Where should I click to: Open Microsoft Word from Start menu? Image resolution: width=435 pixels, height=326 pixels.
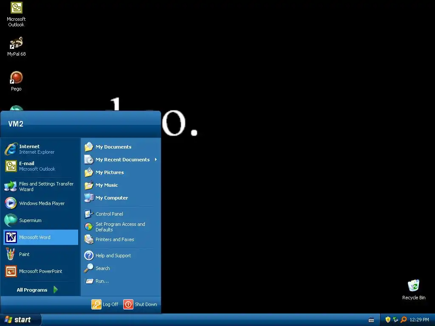[41, 237]
